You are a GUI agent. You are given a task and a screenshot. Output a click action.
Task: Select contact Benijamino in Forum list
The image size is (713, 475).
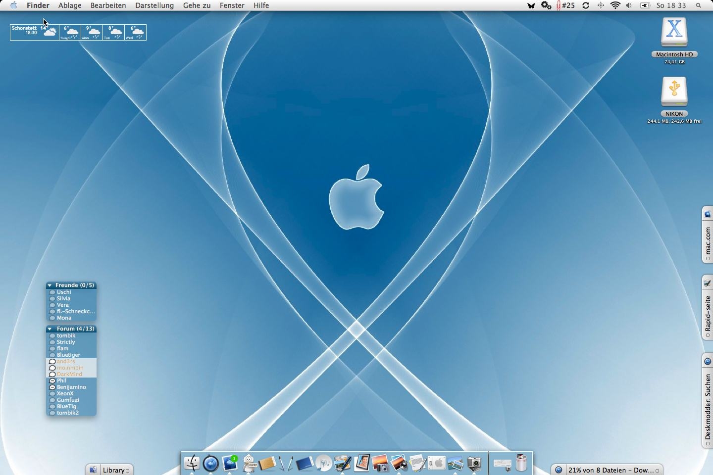click(x=71, y=387)
